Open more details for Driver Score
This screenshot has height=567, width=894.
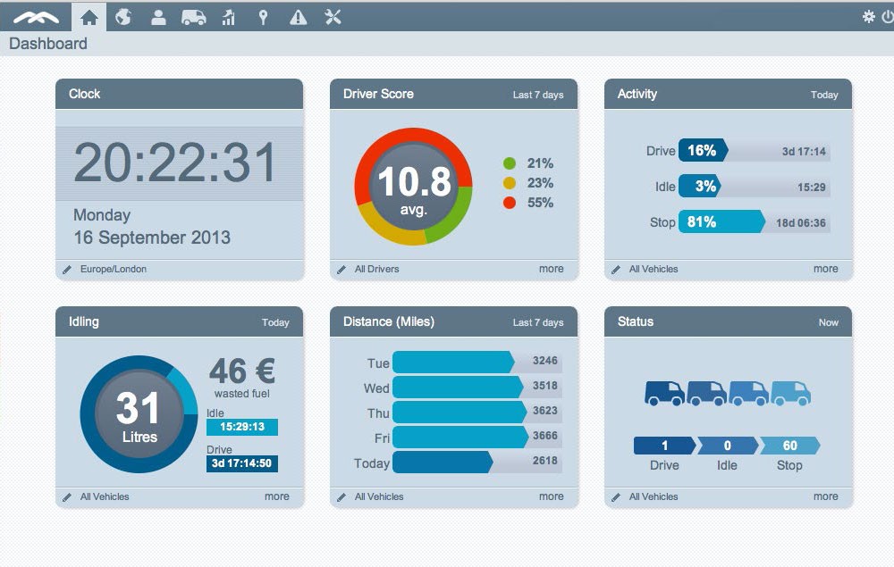pyautogui.click(x=551, y=269)
